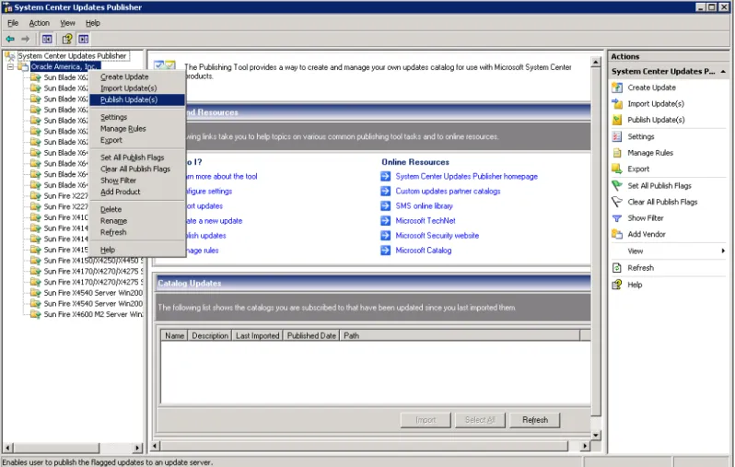735x467 pixels.
Task: Toggle the Show/Hide Action Pane toolbar icon
Action: [84, 39]
